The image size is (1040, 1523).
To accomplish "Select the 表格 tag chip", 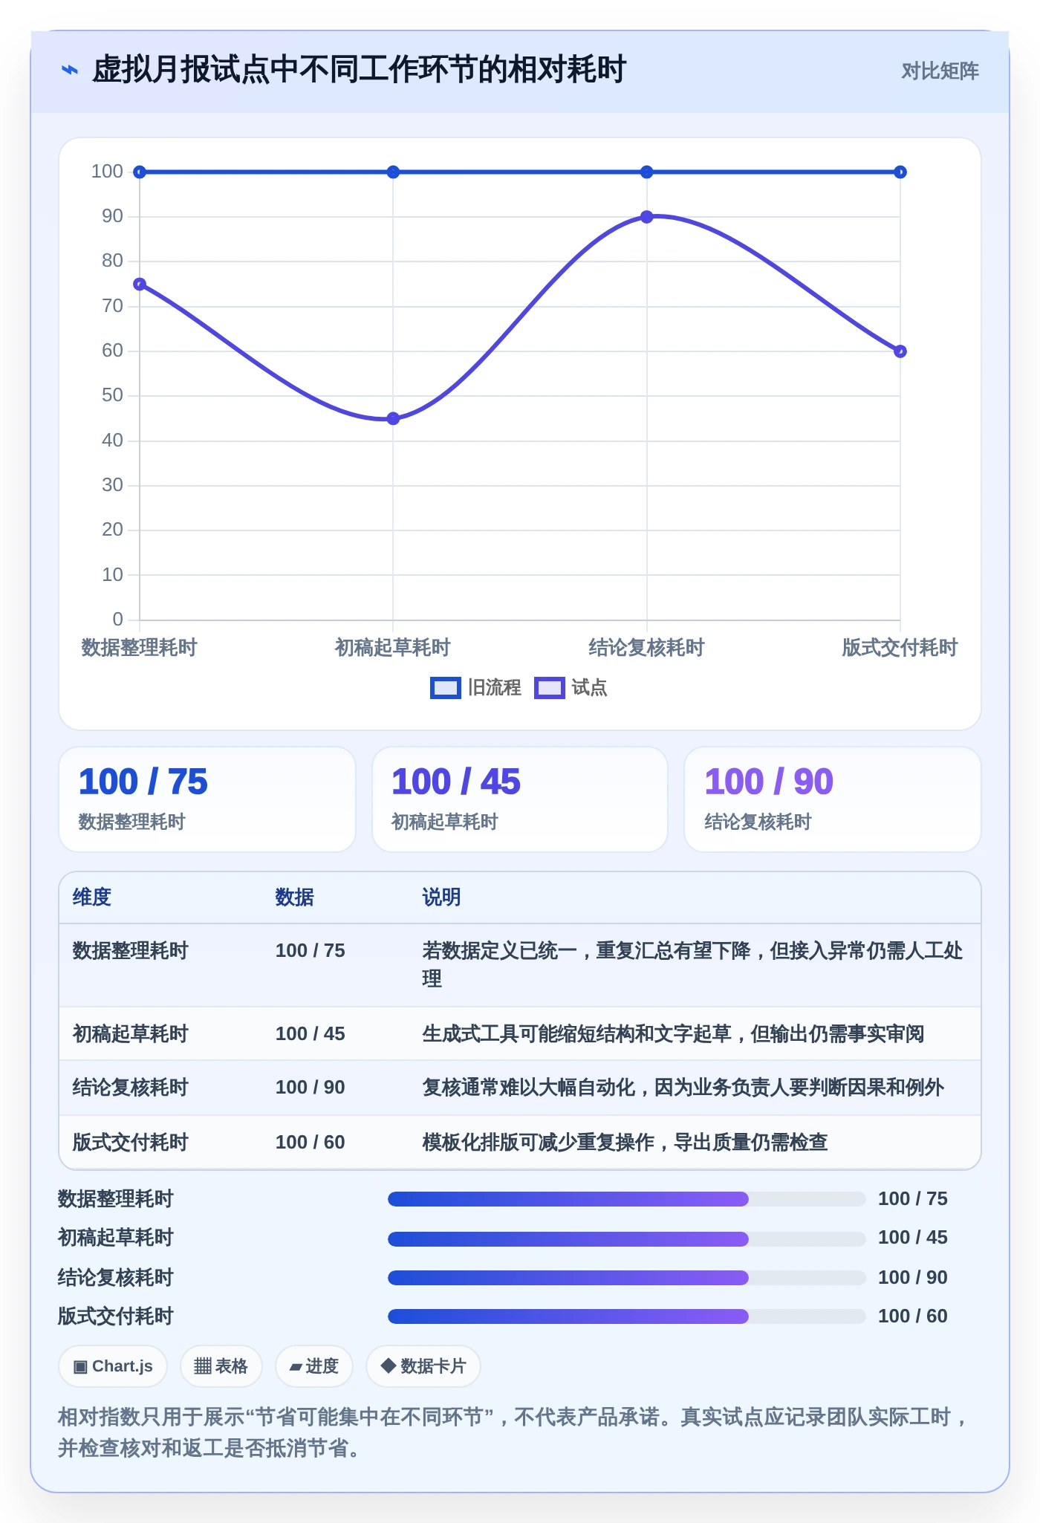I will 221,1366.
